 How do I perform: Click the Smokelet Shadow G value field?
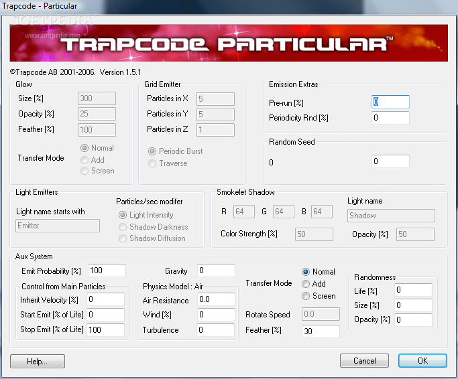point(284,212)
